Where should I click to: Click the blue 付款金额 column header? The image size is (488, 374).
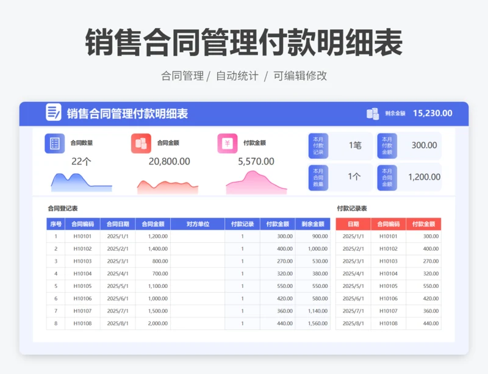pyautogui.click(x=278, y=224)
